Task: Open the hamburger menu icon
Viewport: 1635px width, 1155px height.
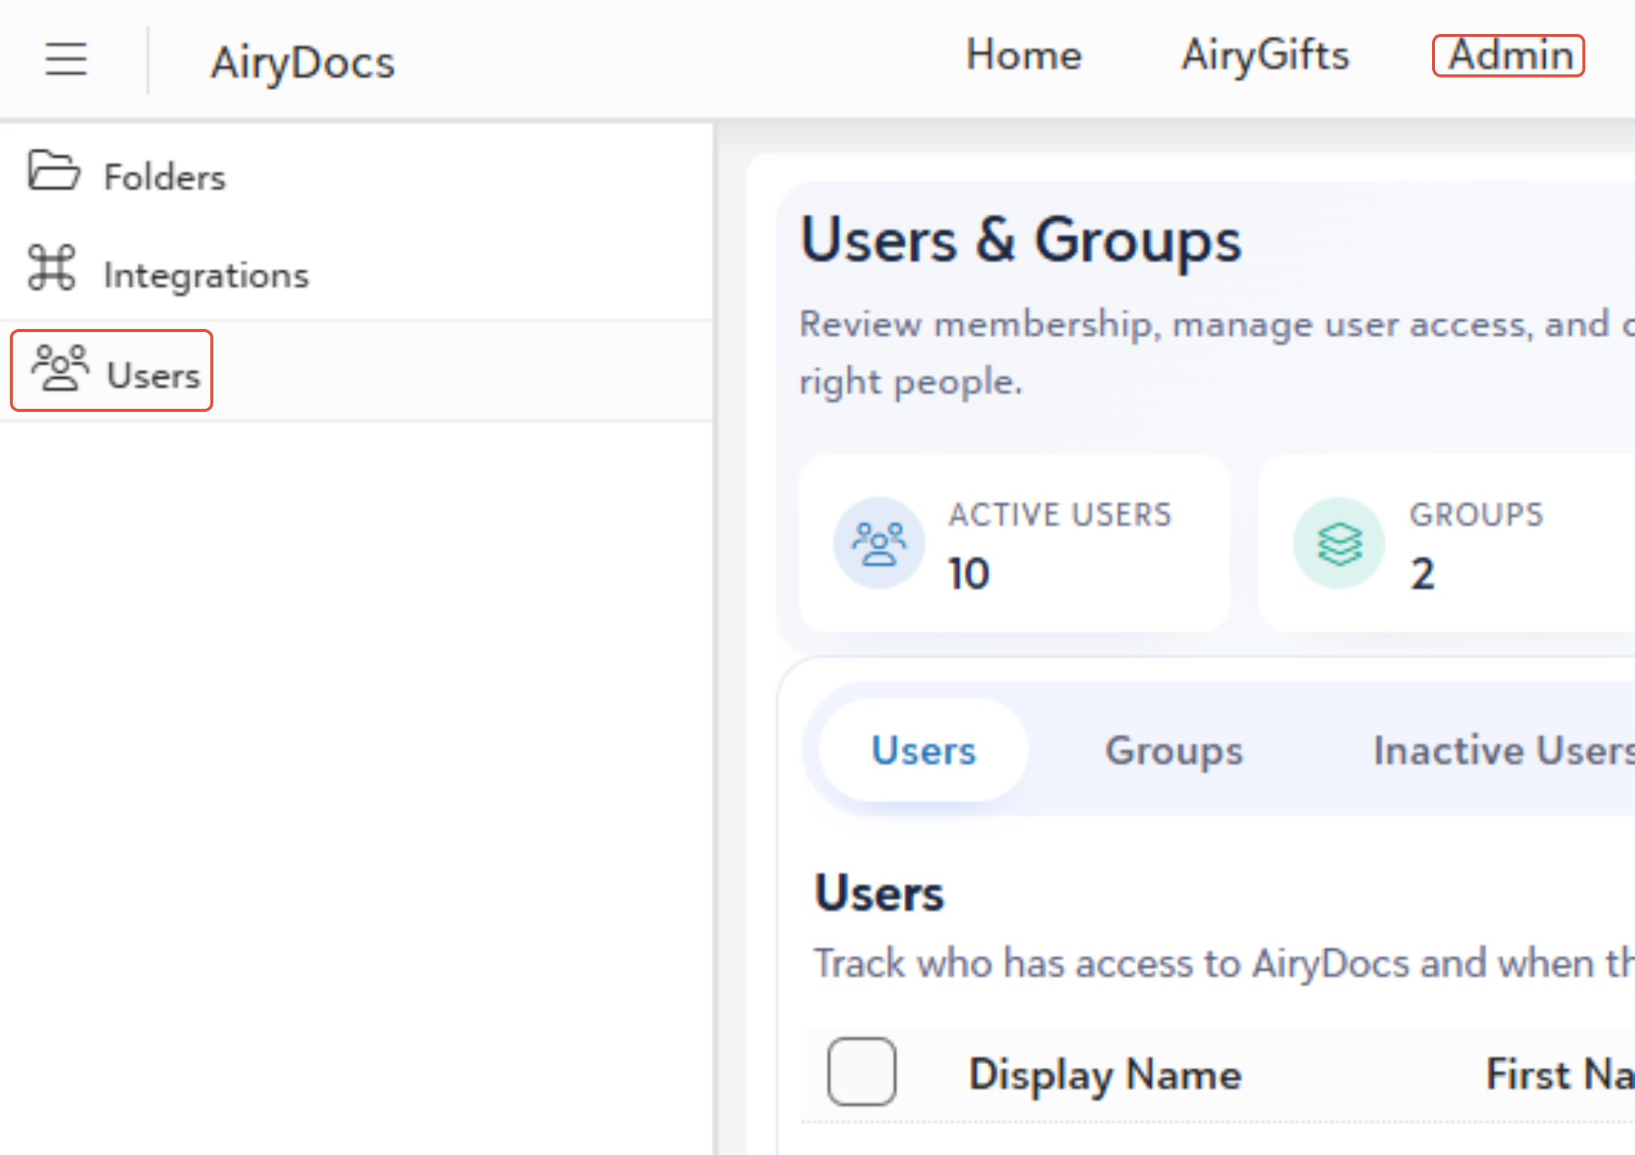Action: 66,59
